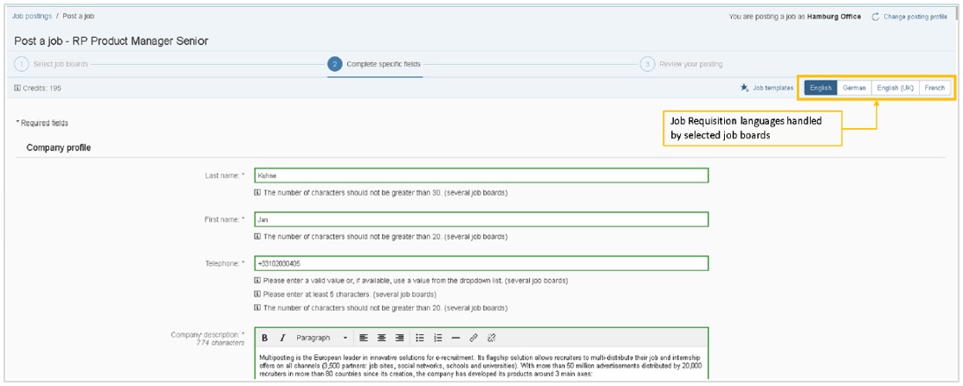Open the Job postings breadcrumb link
Viewport: 963px width, 386px height.
pyautogui.click(x=32, y=16)
